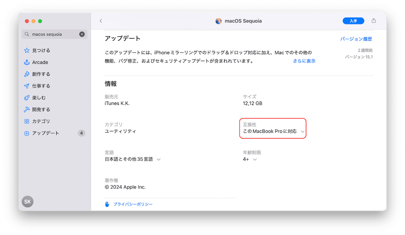The width and height of the screenshot is (405, 235).
Task: Expand the 言語 languages chevron
Action: coord(159,160)
